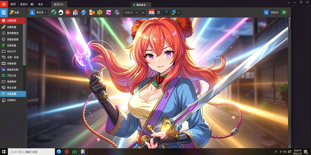Click the white curved-arrow round toolbar icon
Image resolution: width=311 pixels, height=155 pixels.
tap(61, 12)
